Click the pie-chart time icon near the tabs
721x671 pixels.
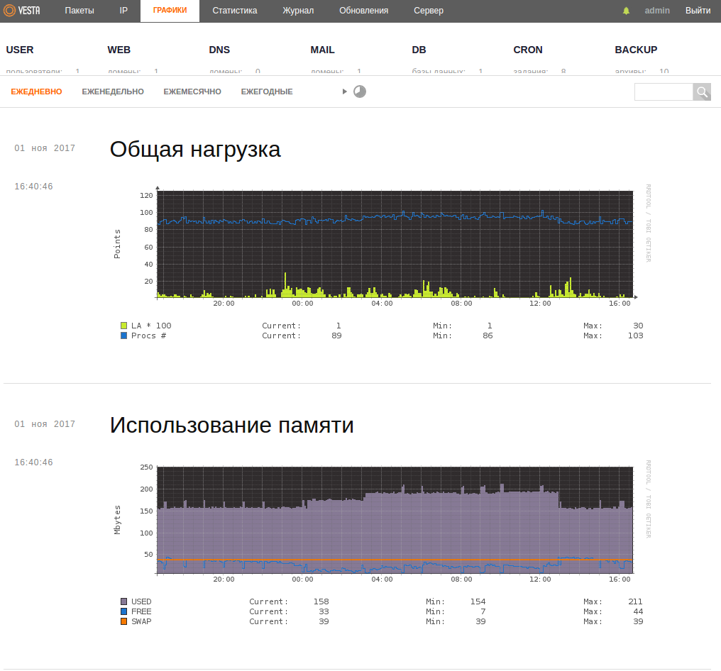[360, 91]
